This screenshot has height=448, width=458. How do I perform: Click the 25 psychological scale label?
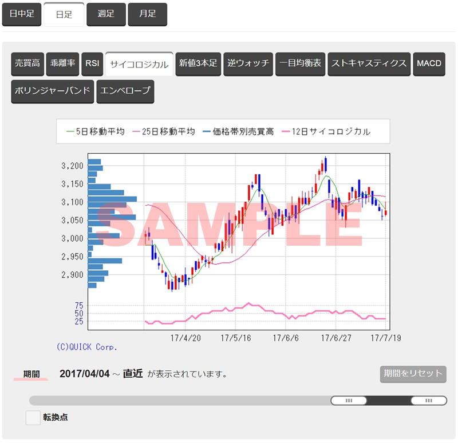coord(79,321)
